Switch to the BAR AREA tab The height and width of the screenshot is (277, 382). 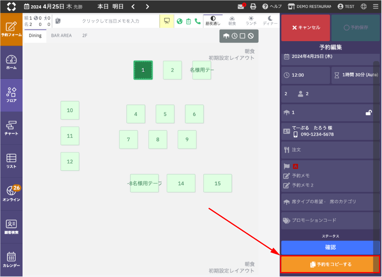pyautogui.click(x=62, y=35)
